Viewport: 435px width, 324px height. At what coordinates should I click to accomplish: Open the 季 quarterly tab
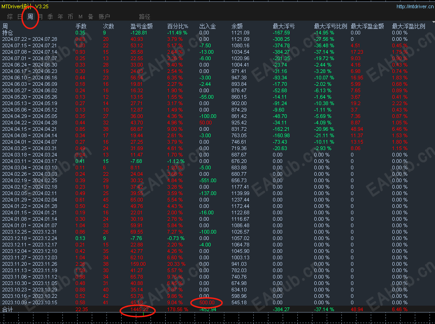(50, 17)
